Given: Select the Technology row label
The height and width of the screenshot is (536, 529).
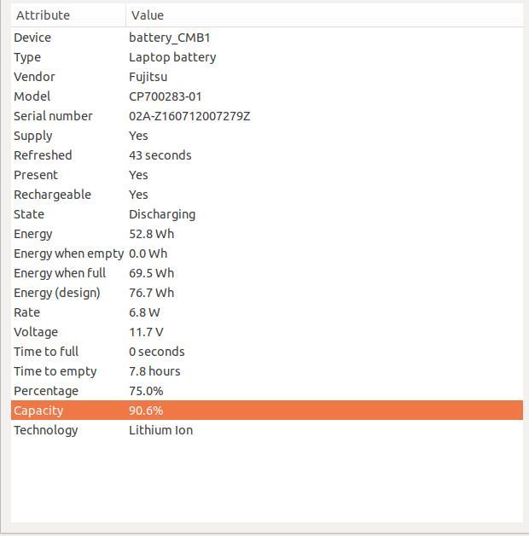Looking at the screenshot, I should [46, 431].
